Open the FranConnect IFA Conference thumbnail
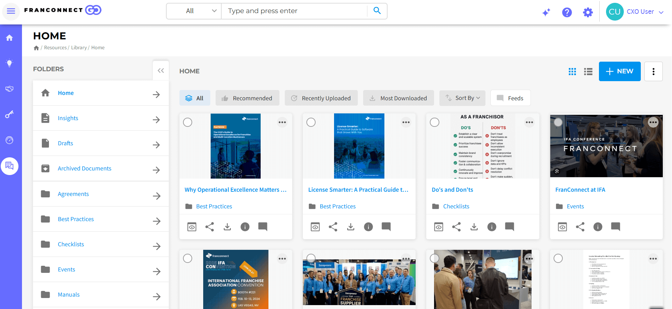 tap(606, 146)
